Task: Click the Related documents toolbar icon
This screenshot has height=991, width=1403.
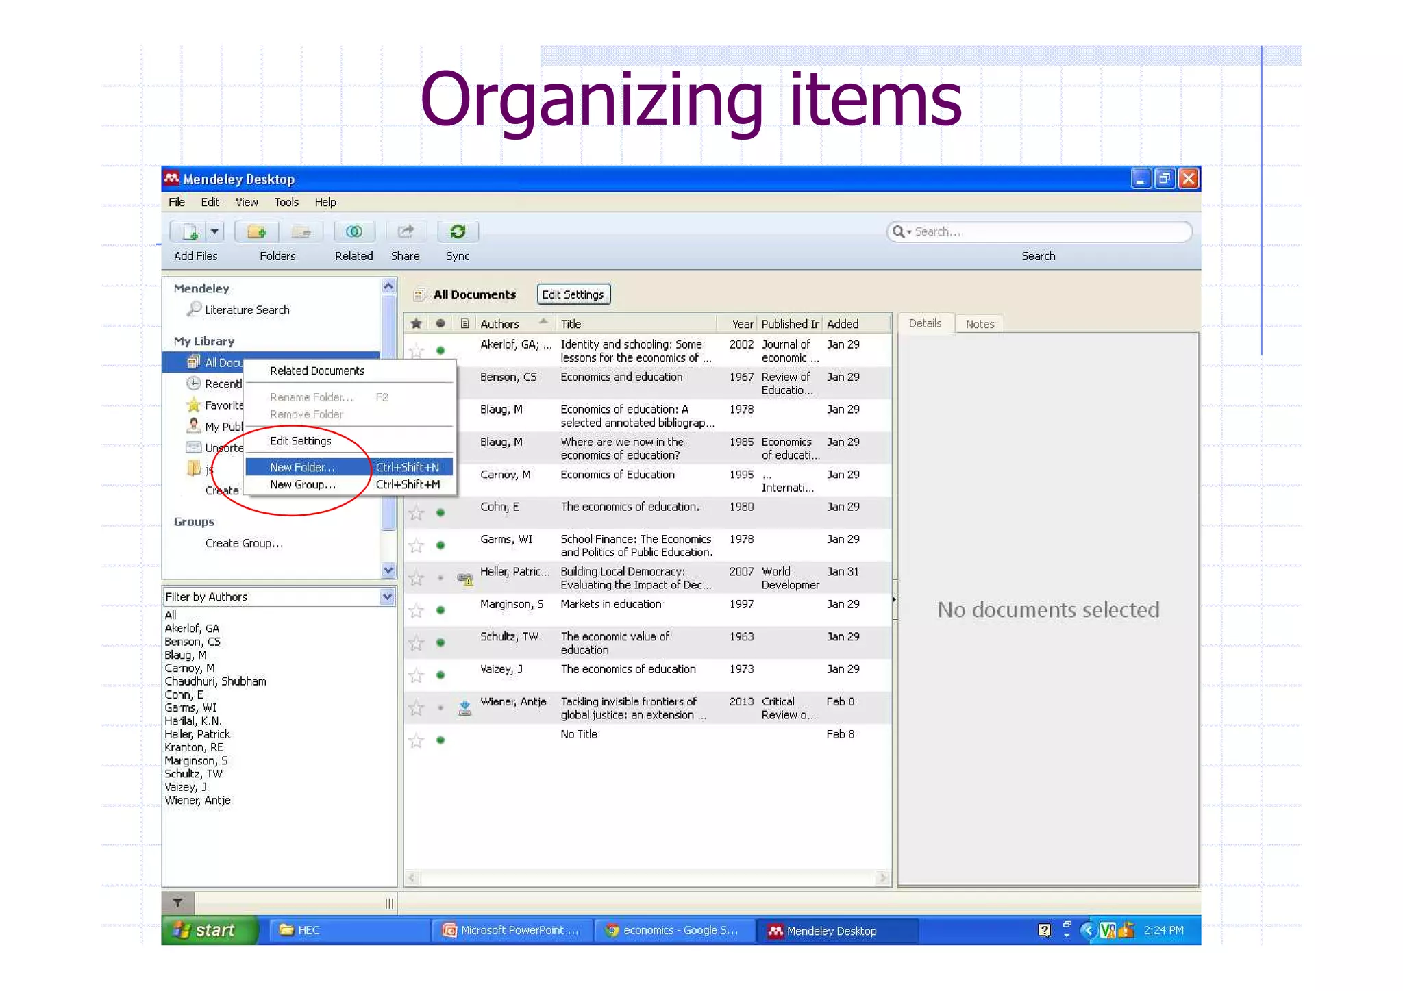Action: click(x=354, y=232)
